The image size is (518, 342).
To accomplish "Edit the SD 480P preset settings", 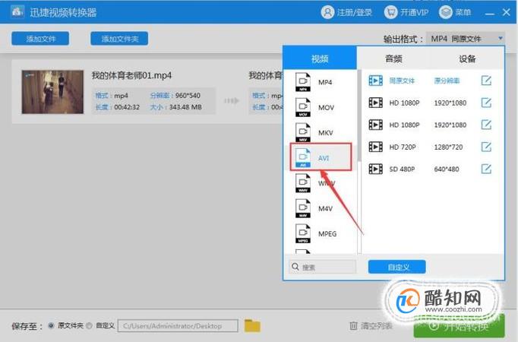I will coord(486,169).
